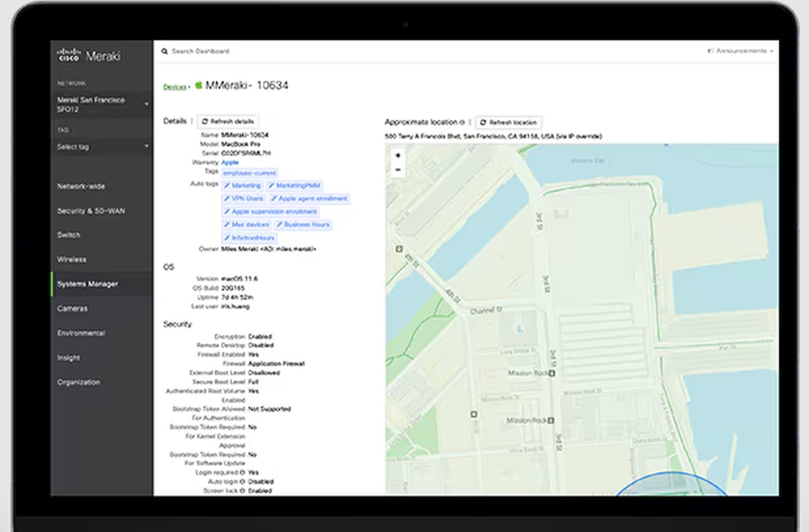Click the employee-current tag
The width and height of the screenshot is (809, 532).
coord(250,173)
